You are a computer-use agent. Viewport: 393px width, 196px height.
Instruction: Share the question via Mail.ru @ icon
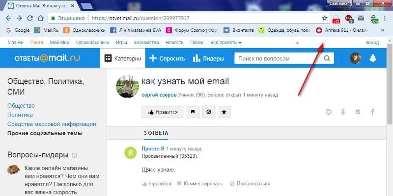click(328, 112)
